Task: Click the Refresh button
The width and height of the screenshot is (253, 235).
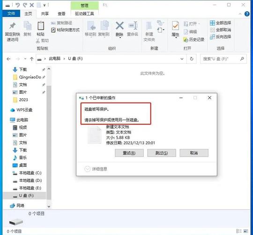Action: 192,59
